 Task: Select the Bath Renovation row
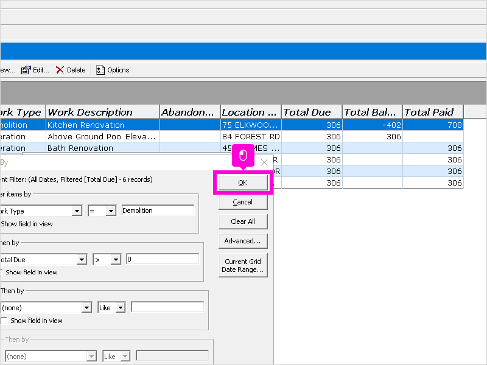pyautogui.click(x=231, y=148)
